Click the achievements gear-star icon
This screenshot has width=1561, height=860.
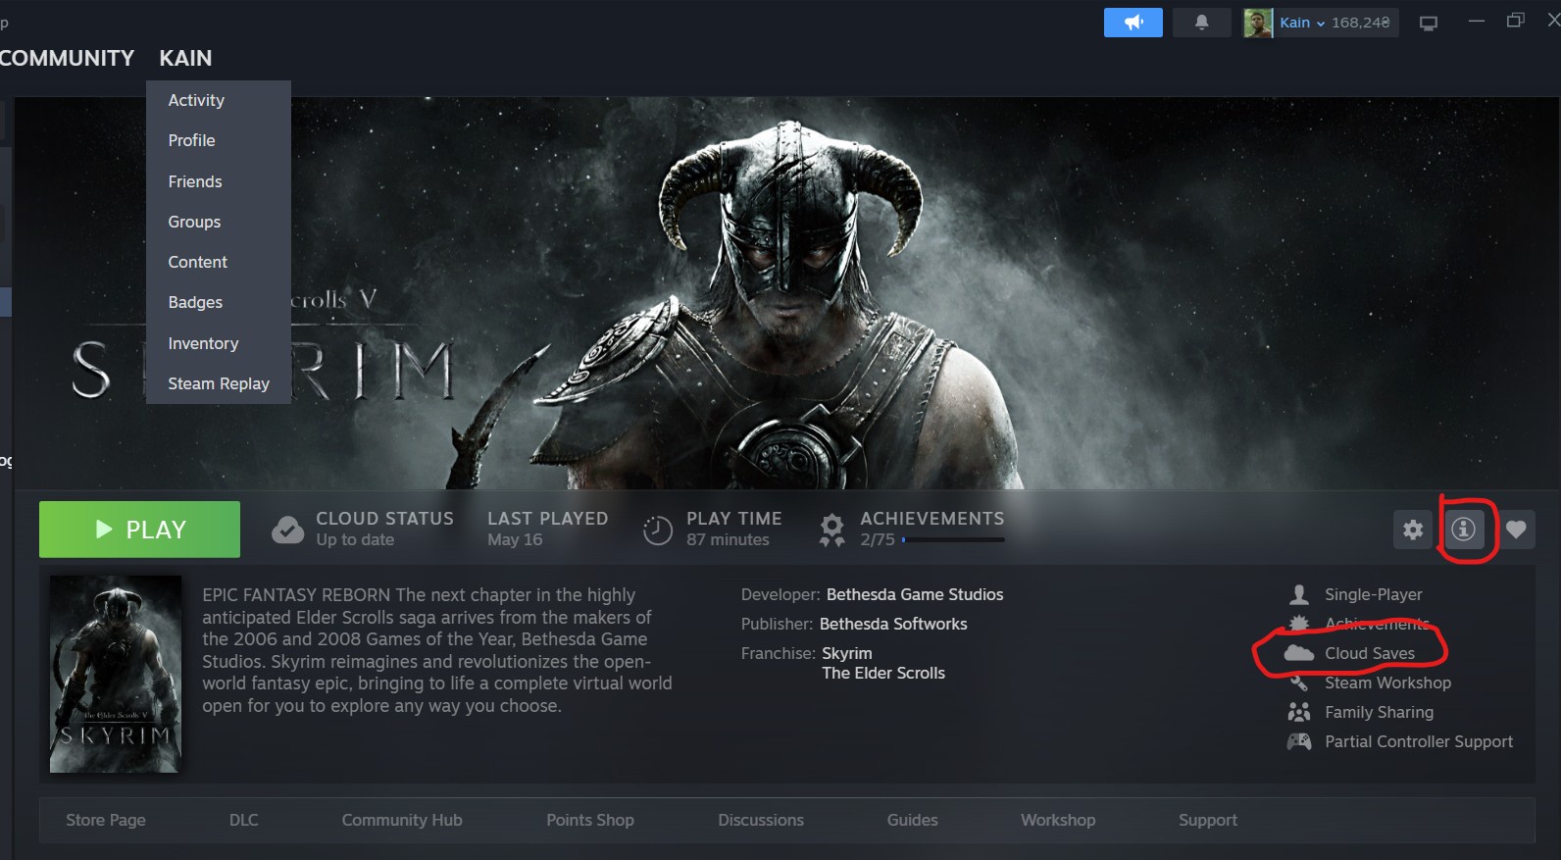pyautogui.click(x=831, y=530)
